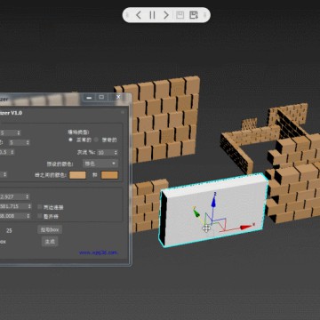Open the blue website link
320x320 pixels.
pyautogui.click(x=98, y=252)
